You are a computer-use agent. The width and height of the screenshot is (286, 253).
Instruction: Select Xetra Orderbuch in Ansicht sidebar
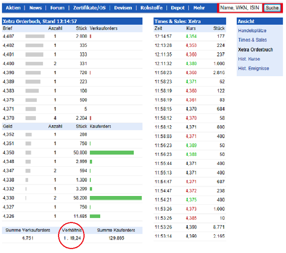tap(255, 49)
